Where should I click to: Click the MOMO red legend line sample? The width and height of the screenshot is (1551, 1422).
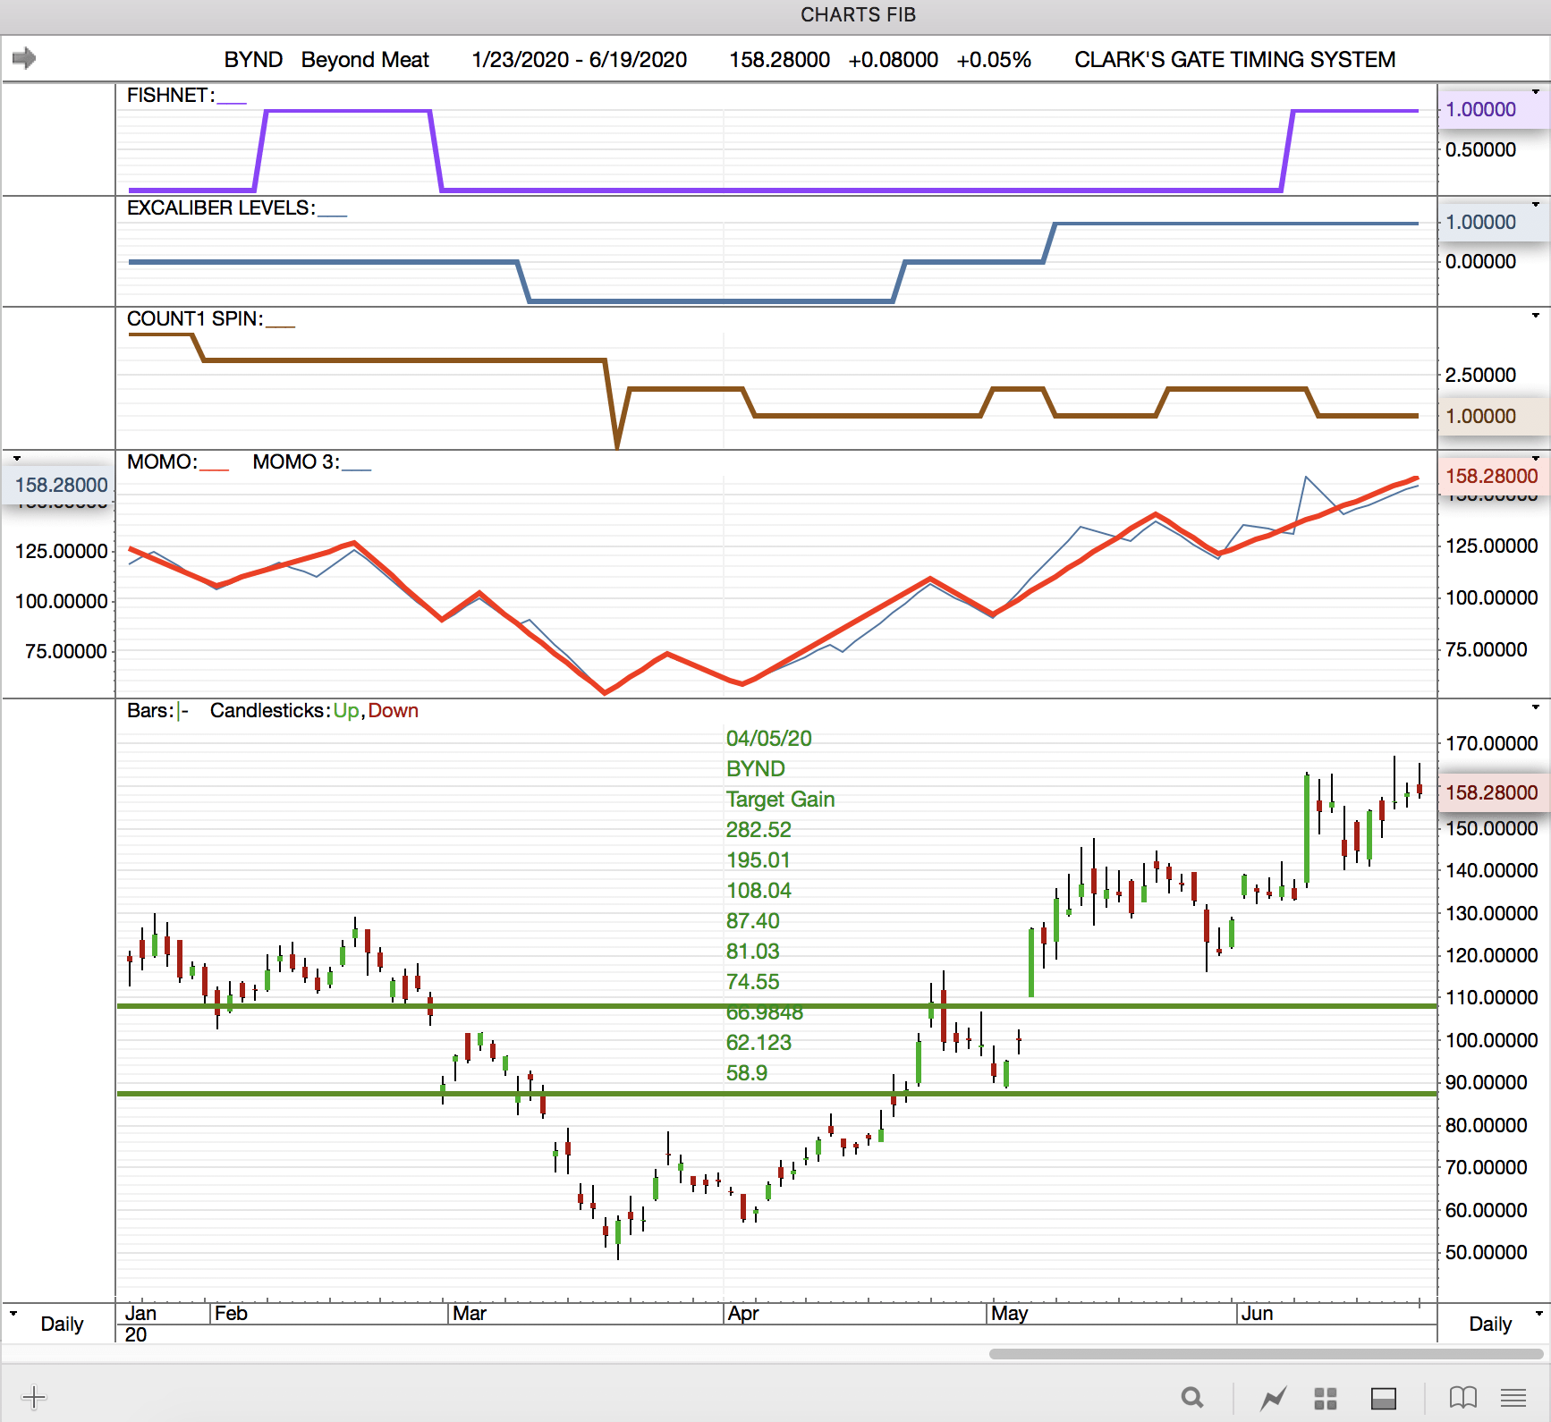[215, 470]
